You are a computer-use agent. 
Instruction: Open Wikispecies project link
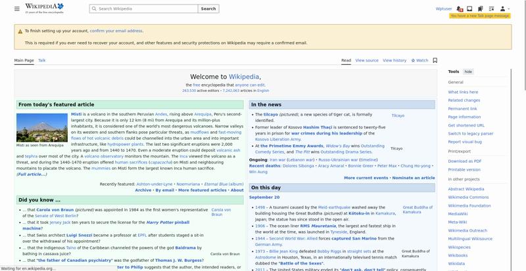click(x=459, y=247)
